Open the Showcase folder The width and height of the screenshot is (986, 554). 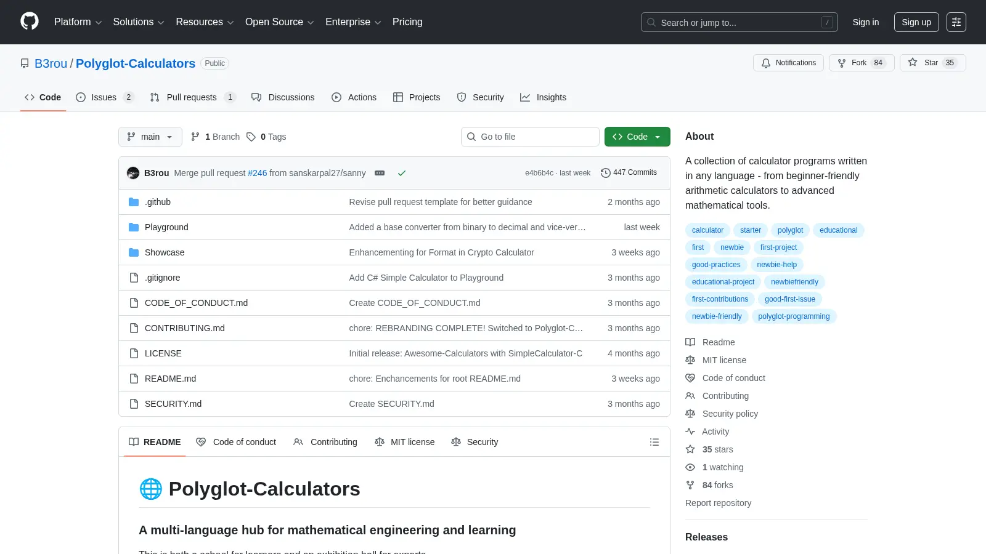point(165,252)
